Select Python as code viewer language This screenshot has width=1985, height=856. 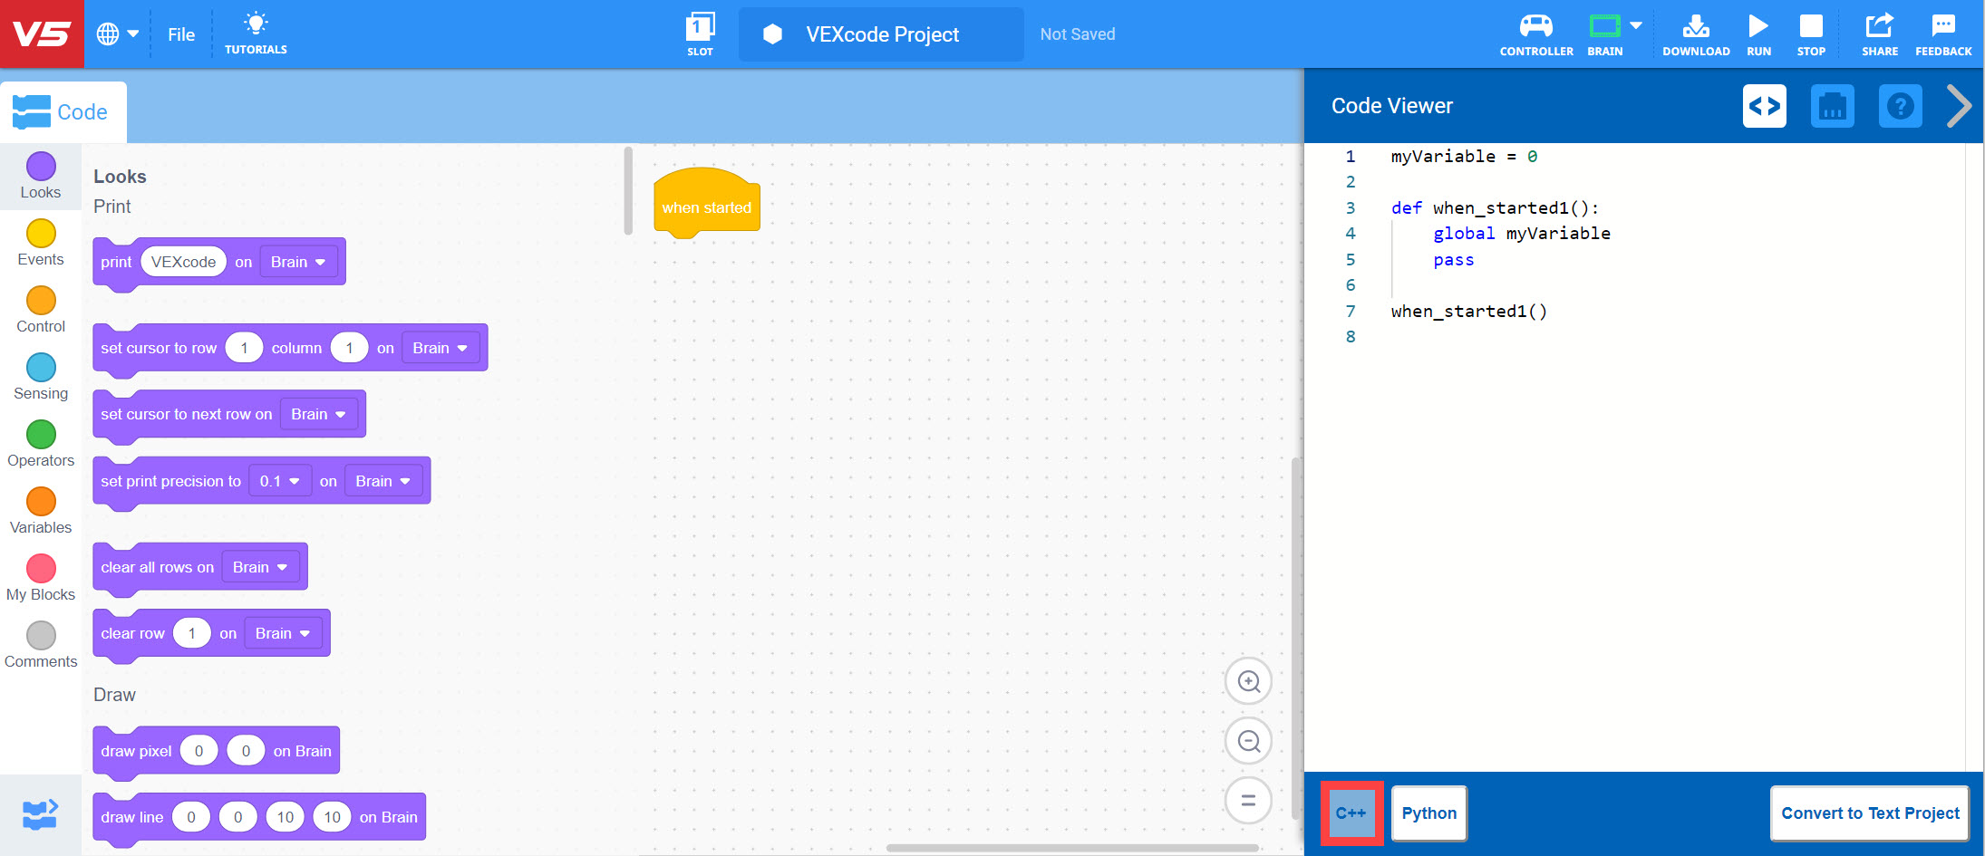tap(1428, 813)
